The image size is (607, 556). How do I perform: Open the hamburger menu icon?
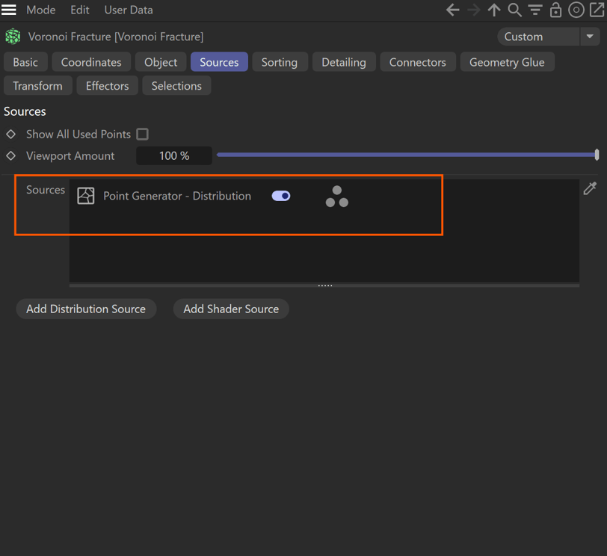coord(8,10)
